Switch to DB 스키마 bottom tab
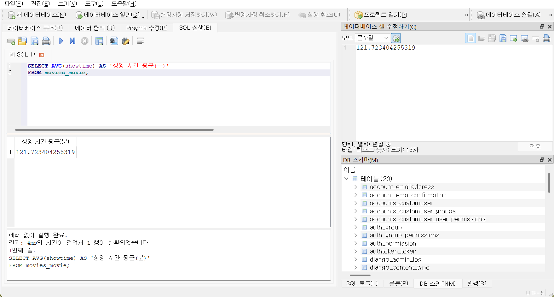The height and width of the screenshot is (297, 554). pyautogui.click(x=437, y=283)
